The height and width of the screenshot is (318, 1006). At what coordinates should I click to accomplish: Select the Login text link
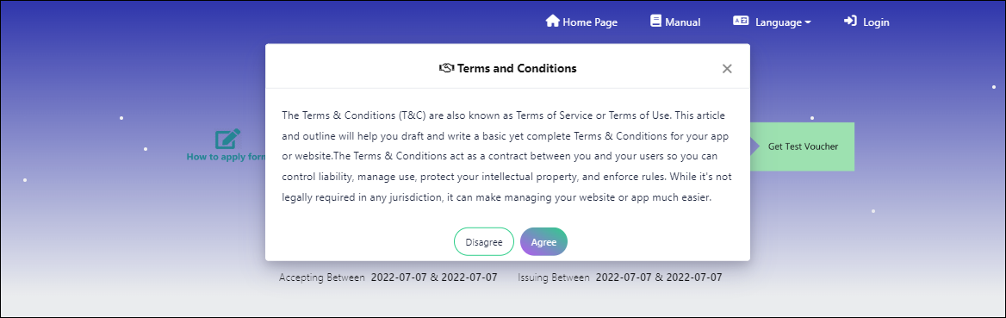coord(876,22)
